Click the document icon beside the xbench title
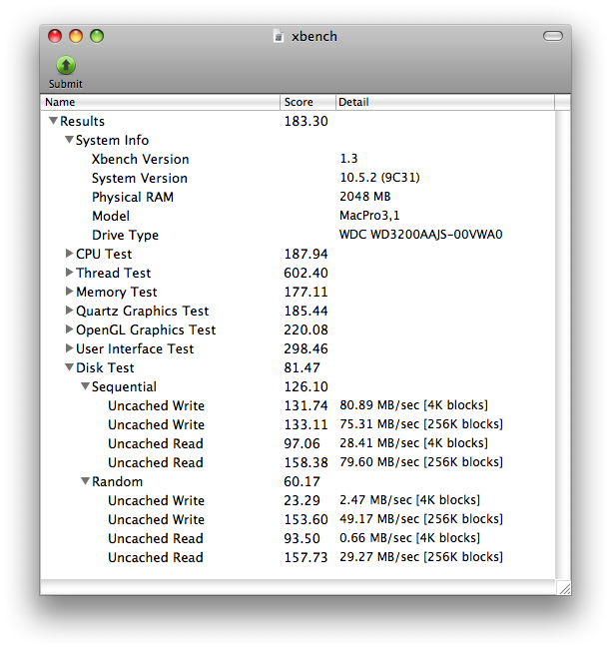The width and height of the screenshot is (611, 650). pyautogui.click(x=279, y=36)
